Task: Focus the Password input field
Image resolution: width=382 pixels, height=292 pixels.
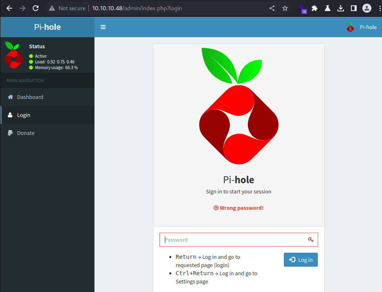Action: tap(239, 240)
